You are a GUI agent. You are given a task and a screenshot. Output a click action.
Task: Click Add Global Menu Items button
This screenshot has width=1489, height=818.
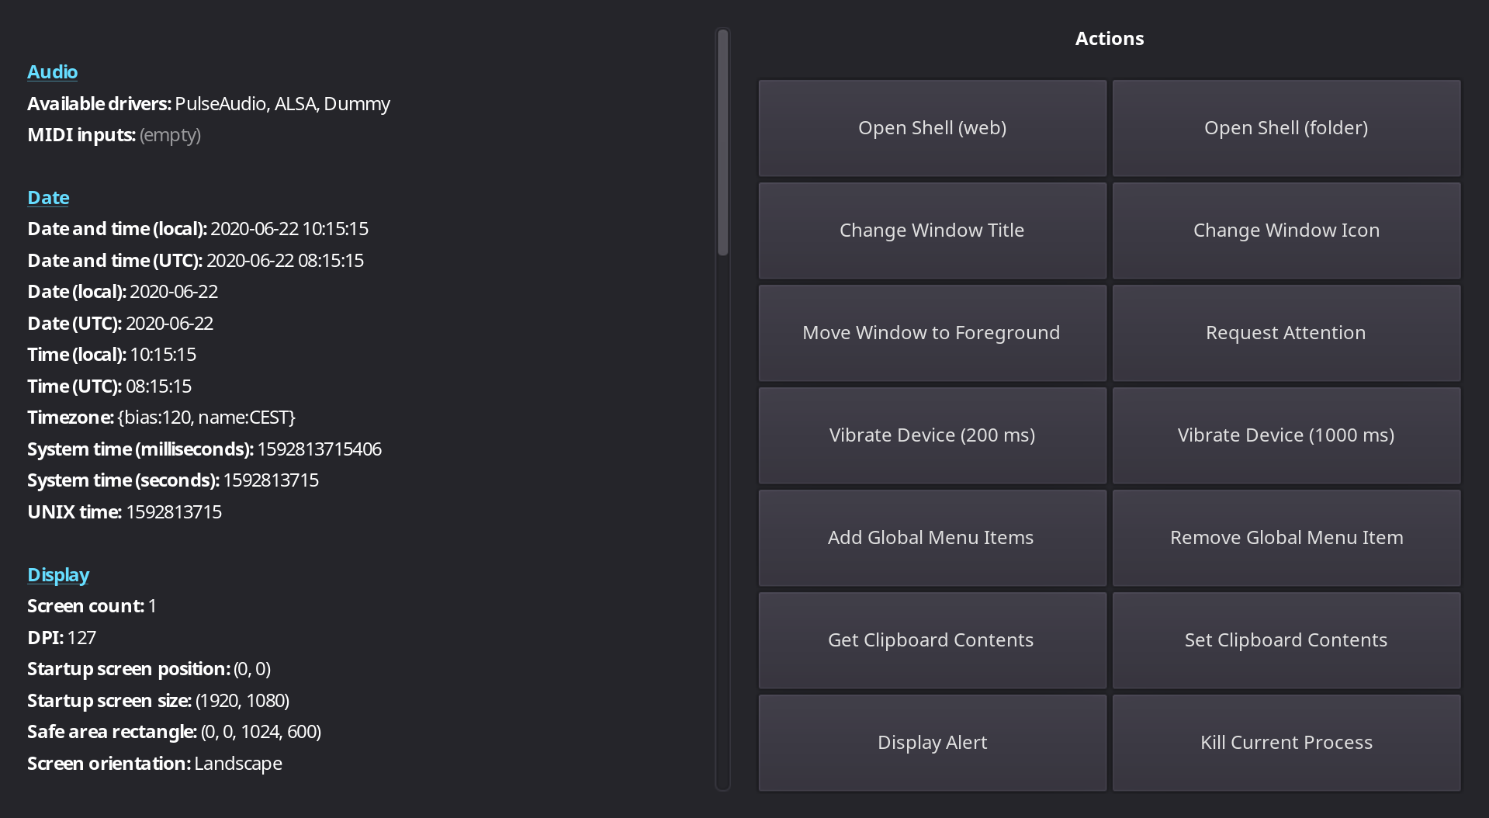(x=932, y=538)
